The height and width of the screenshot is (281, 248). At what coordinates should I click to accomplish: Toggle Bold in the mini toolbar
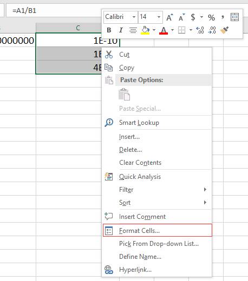[109, 30]
